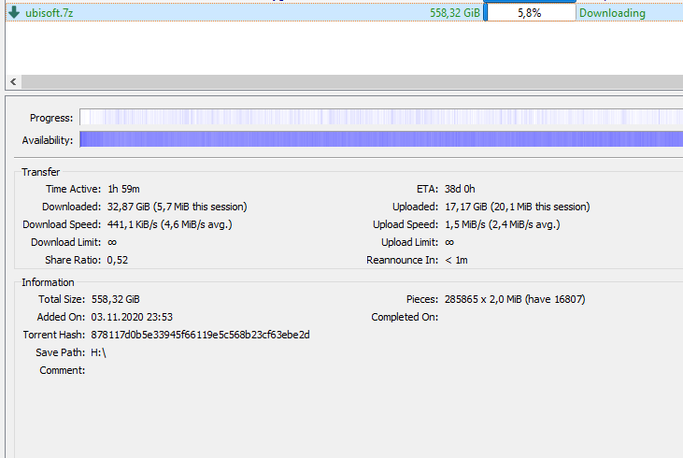This screenshot has width=683, height=458.
Task: Click the Share Ratio value 0,52
Action: pyautogui.click(x=118, y=260)
